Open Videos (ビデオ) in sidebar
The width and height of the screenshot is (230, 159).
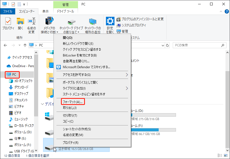coord(15,113)
